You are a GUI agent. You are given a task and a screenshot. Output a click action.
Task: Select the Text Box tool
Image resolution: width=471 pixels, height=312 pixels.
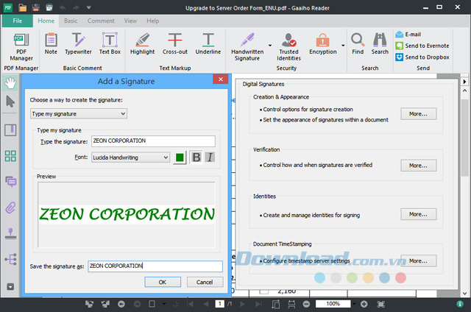(x=110, y=44)
